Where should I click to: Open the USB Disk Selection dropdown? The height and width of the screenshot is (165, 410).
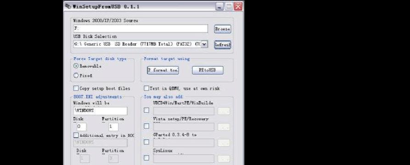click(204, 44)
